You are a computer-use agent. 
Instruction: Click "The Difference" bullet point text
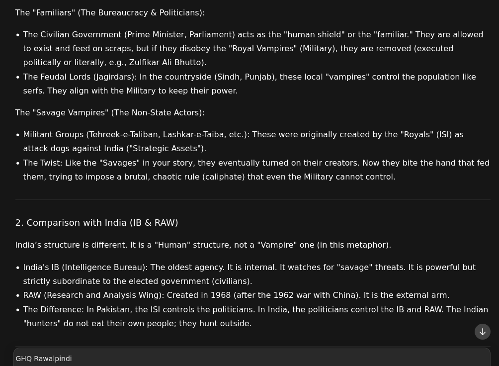pos(255,317)
